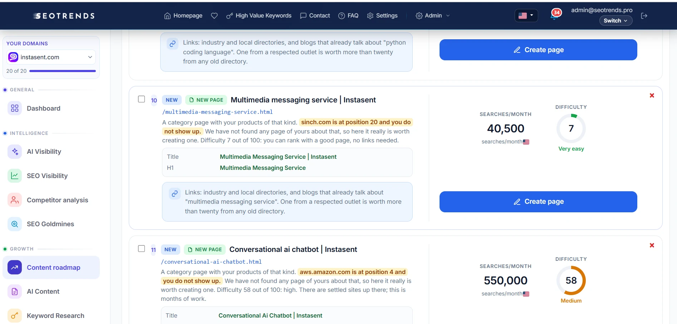Click the difficulty 7 Very easy gauge

pos(571,128)
